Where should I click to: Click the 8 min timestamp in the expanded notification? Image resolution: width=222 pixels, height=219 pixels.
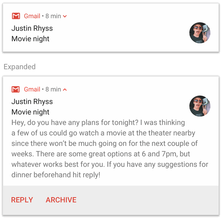pyautogui.click(x=53, y=89)
